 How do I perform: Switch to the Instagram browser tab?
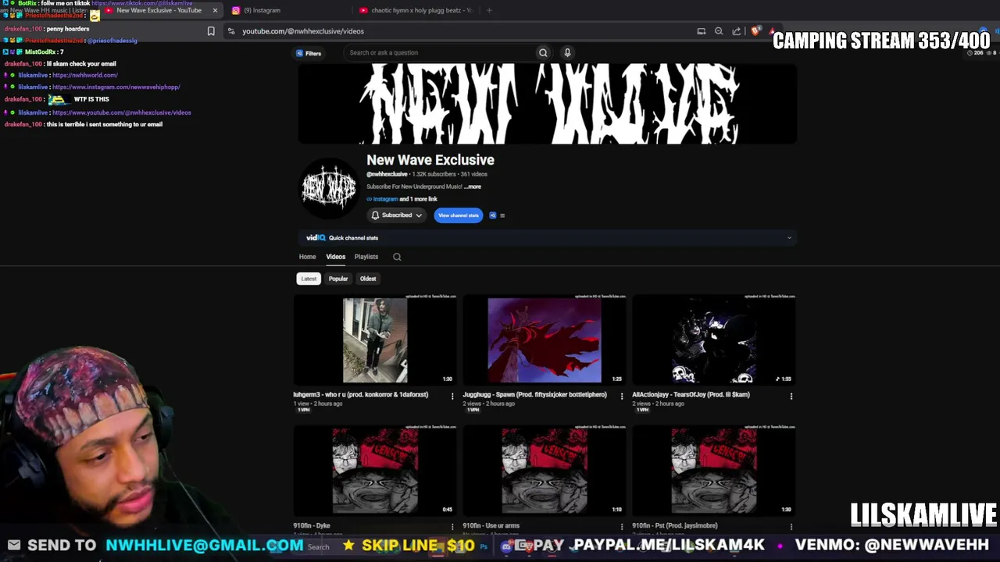[262, 10]
